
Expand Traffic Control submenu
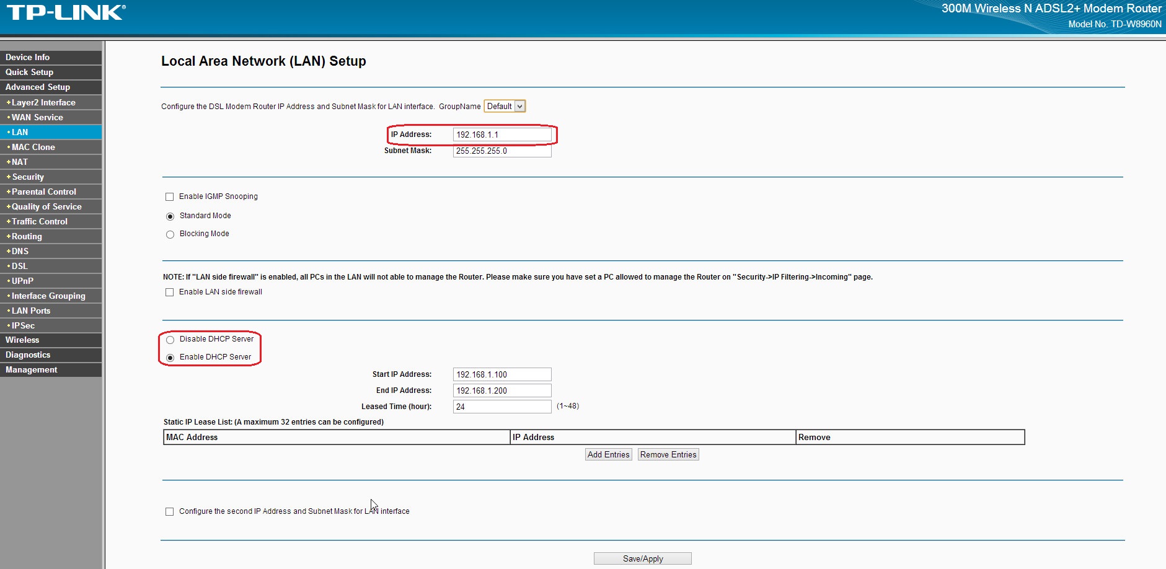[x=51, y=221]
